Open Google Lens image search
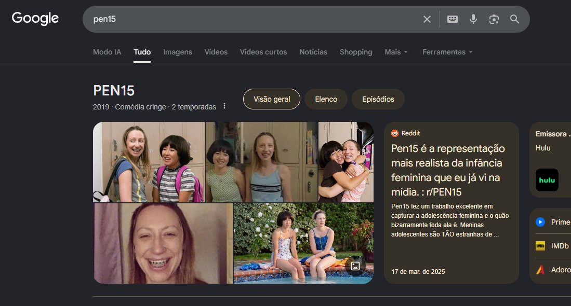This screenshot has width=571, height=306. click(x=494, y=19)
